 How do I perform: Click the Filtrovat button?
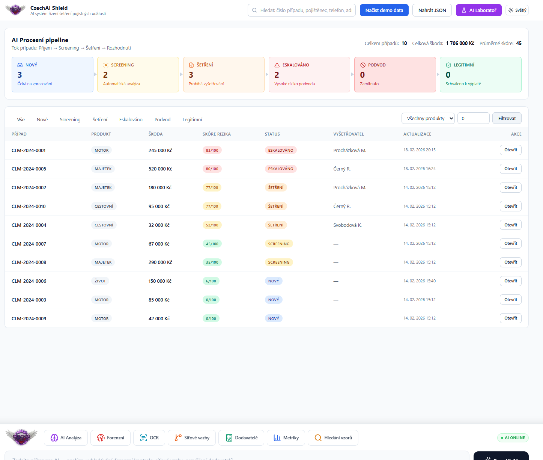click(x=507, y=118)
